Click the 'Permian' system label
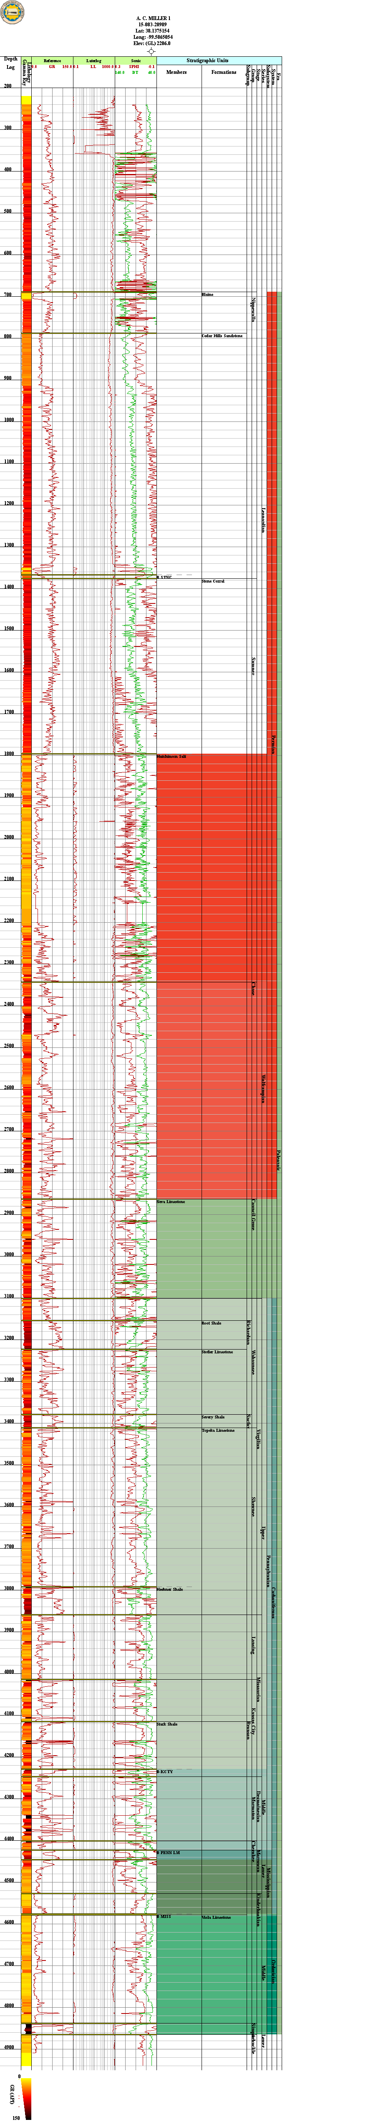Screen dimensions: 386x2122 273,744
